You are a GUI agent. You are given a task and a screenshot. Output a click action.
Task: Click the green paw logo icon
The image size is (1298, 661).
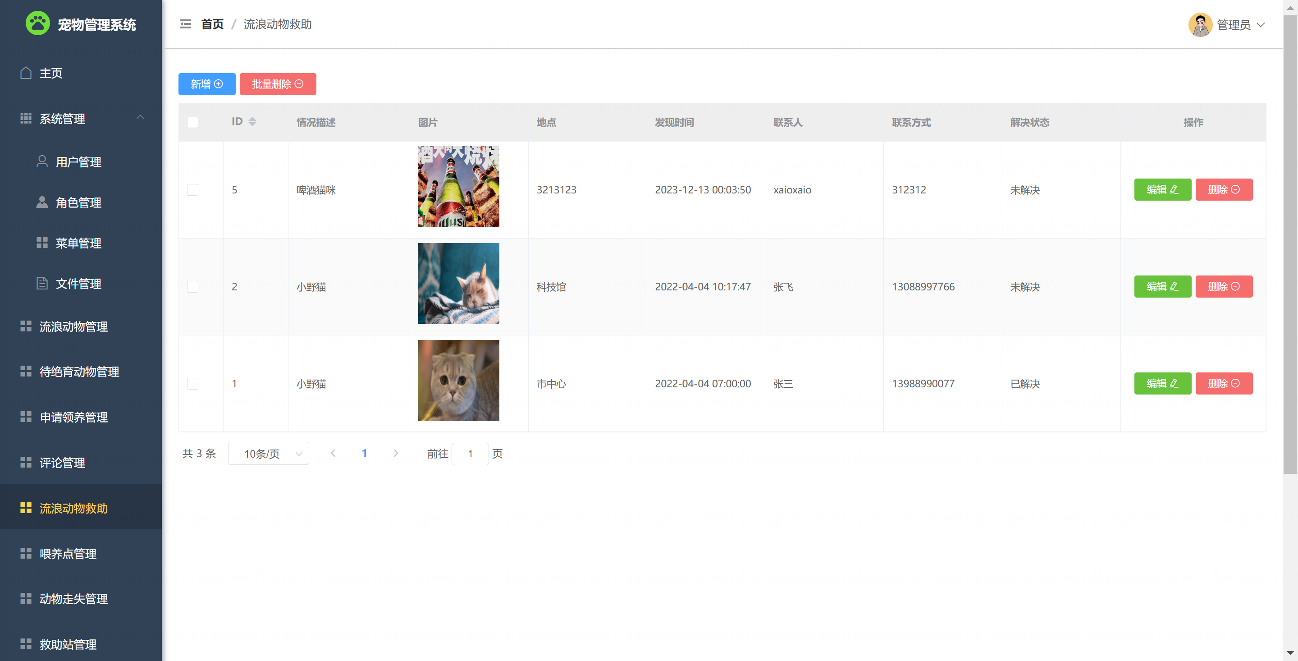(x=38, y=23)
